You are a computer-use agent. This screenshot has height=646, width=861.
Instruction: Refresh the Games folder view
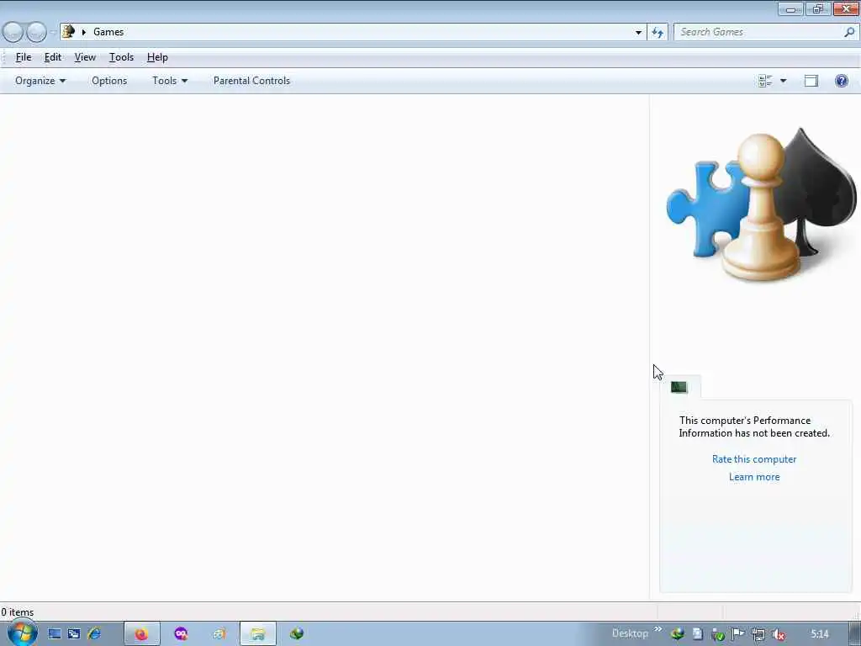(658, 32)
